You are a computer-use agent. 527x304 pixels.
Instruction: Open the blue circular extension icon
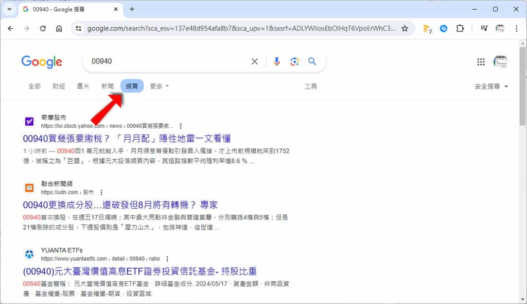click(444, 29)
